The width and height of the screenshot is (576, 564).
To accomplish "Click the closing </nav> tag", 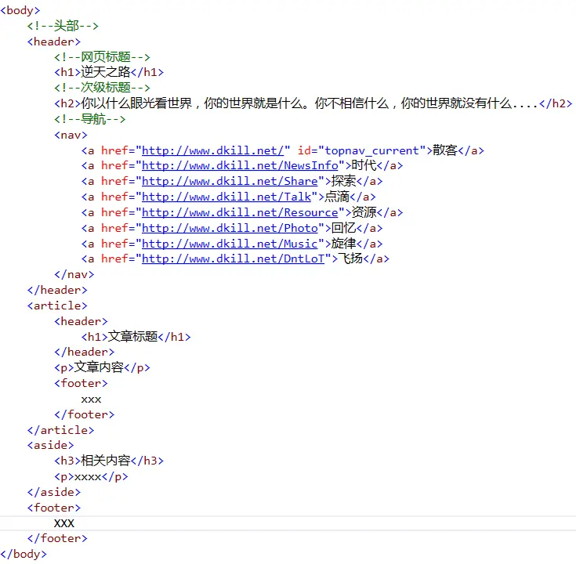I will (x=74, y=274).
